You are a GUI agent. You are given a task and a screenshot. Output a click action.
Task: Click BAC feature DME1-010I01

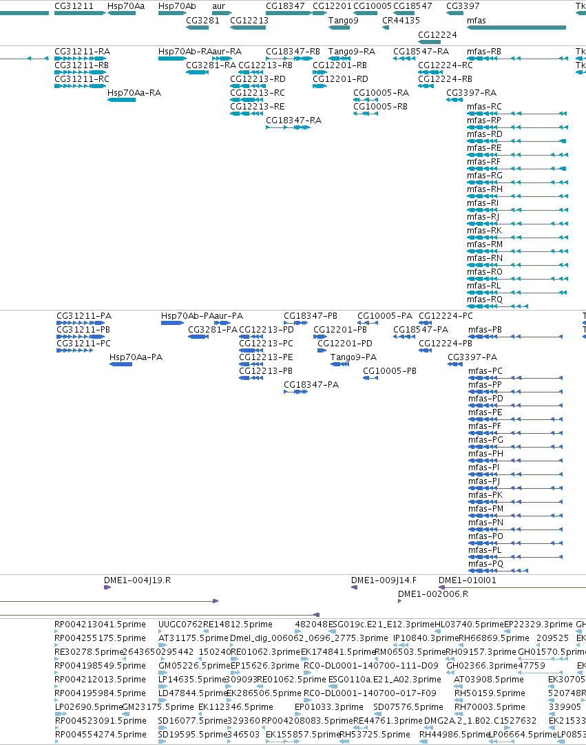[512, 588]
